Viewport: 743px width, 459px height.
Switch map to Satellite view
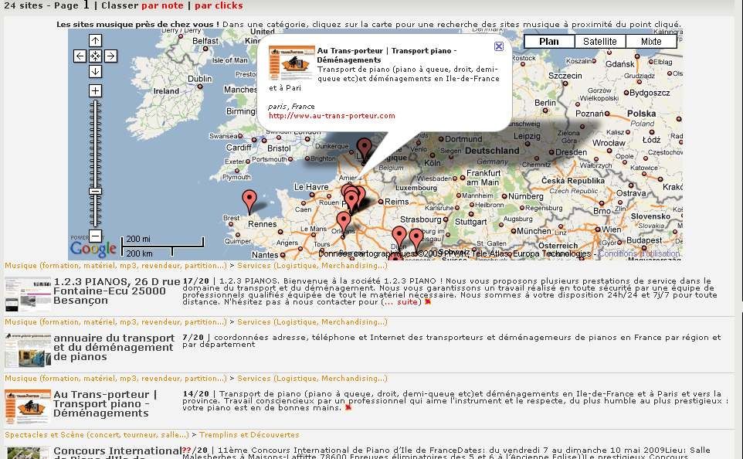pos(600,41)
